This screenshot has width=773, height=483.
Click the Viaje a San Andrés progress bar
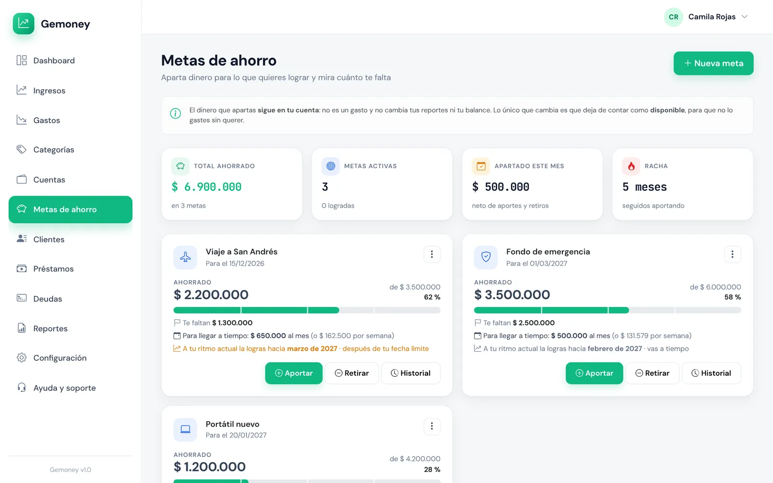tap(307, 310)
